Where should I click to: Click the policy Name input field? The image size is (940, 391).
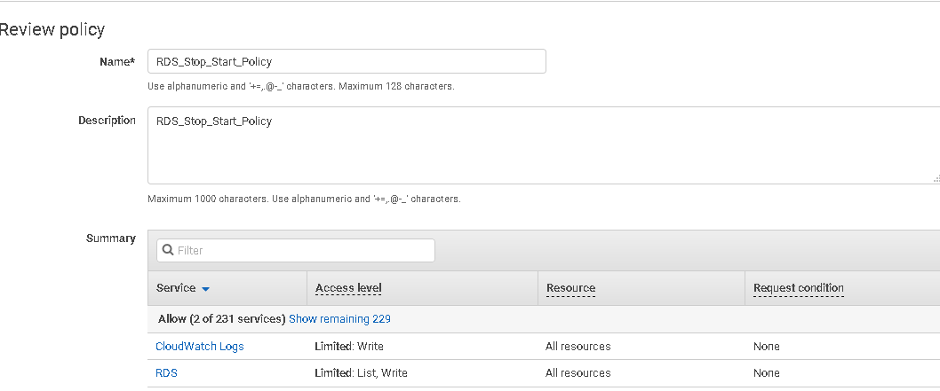[347, 61]
